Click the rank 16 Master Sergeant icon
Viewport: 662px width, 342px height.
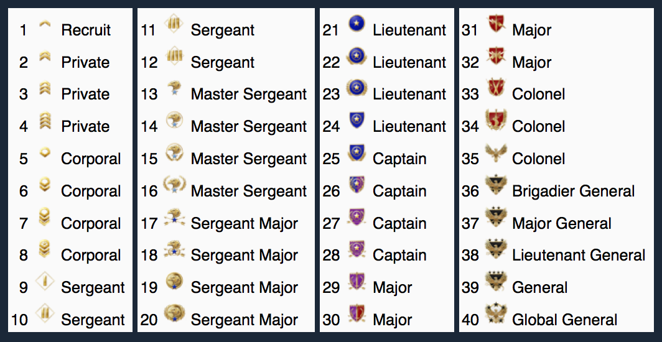[174, 185]
